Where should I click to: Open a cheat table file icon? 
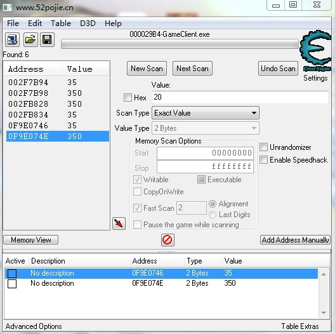[x=30, y=39]
